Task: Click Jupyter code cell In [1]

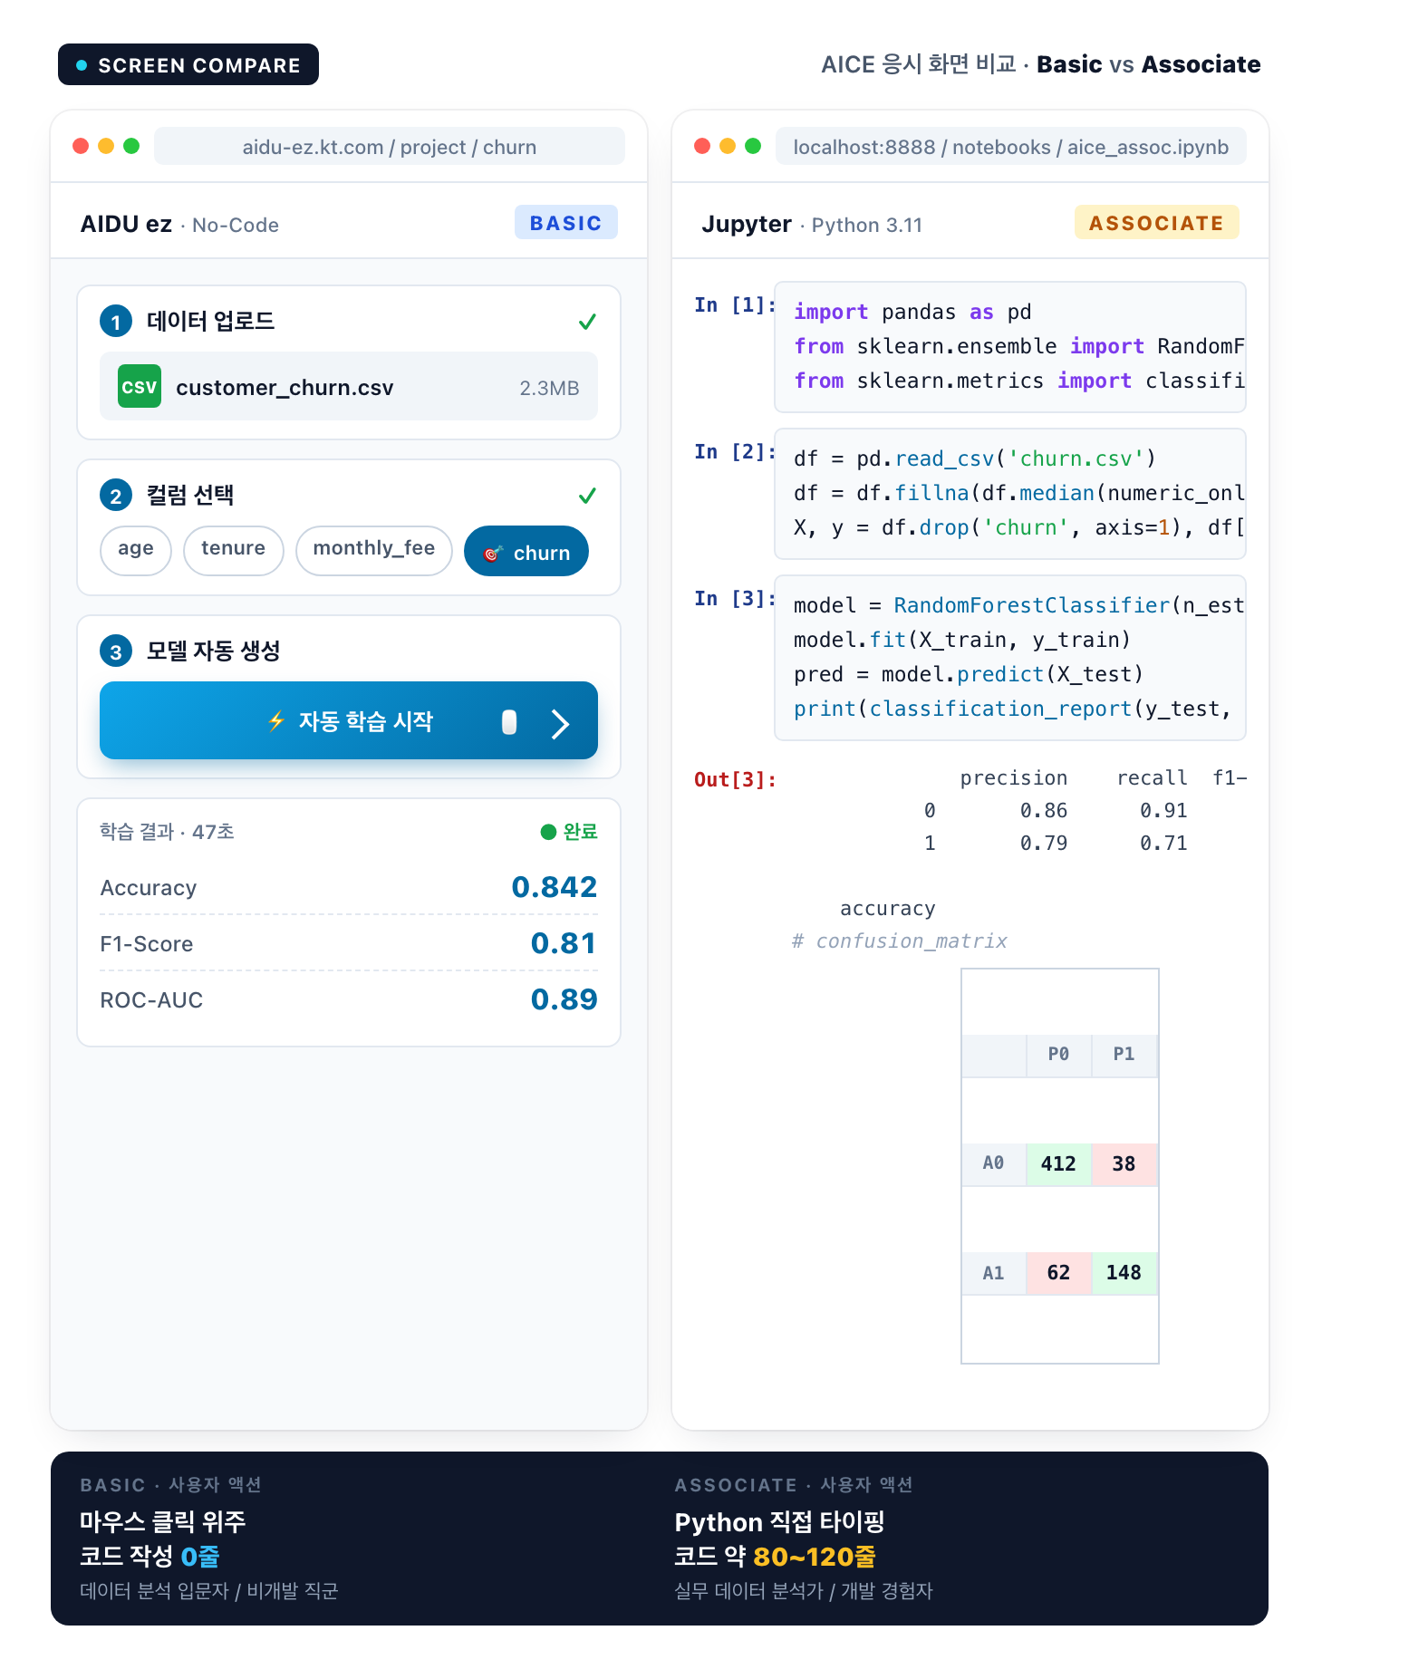Action: (1010, 346)
